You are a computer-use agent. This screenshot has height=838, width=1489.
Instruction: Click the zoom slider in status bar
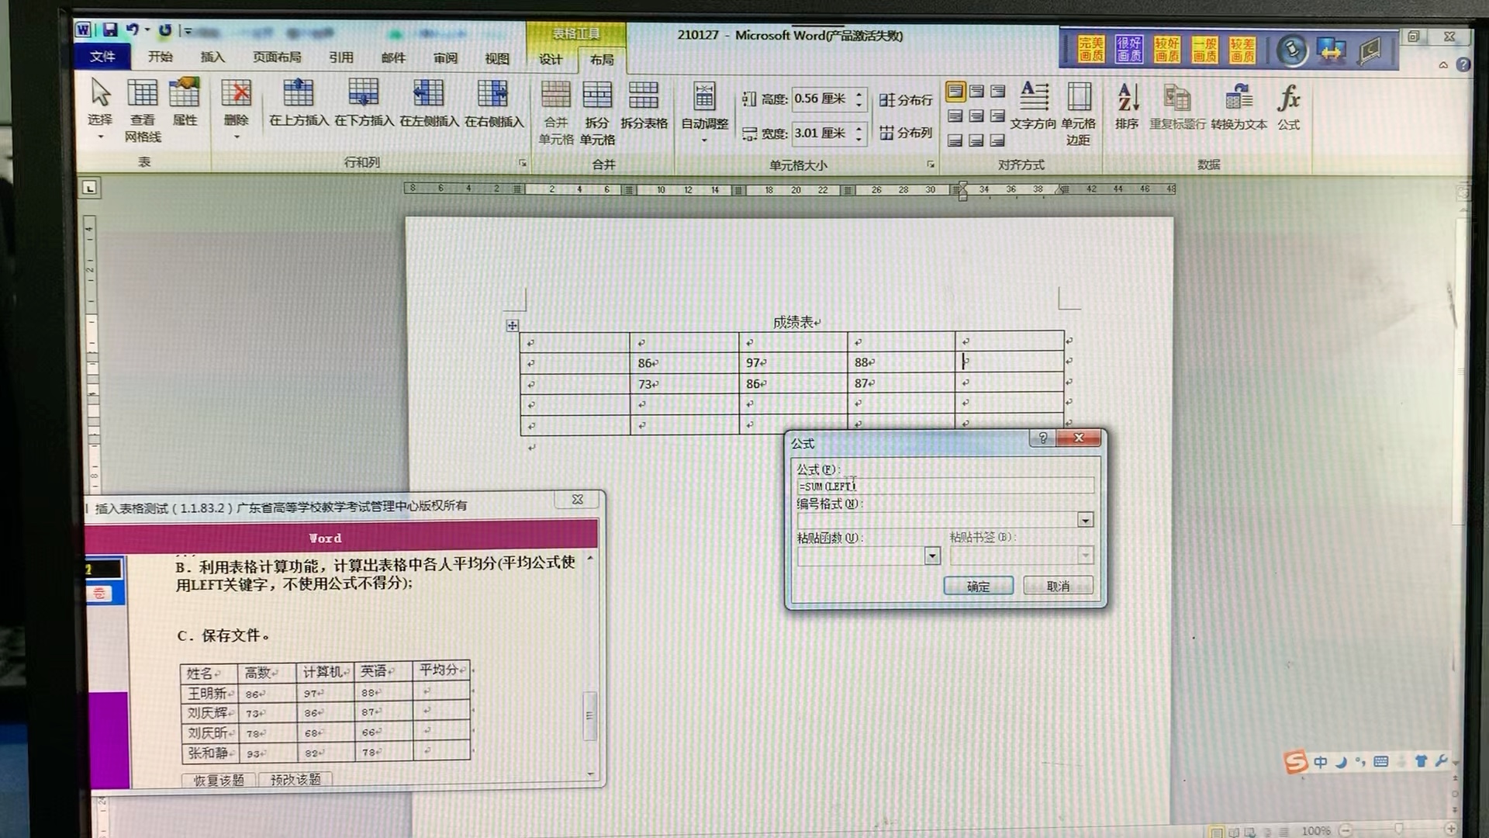1398,829
